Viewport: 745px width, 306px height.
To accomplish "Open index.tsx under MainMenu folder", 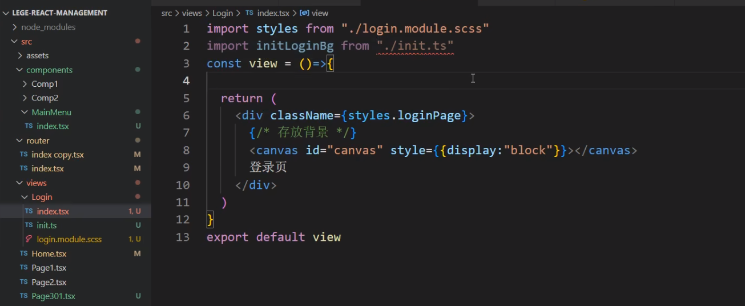I will click(53, 126).
